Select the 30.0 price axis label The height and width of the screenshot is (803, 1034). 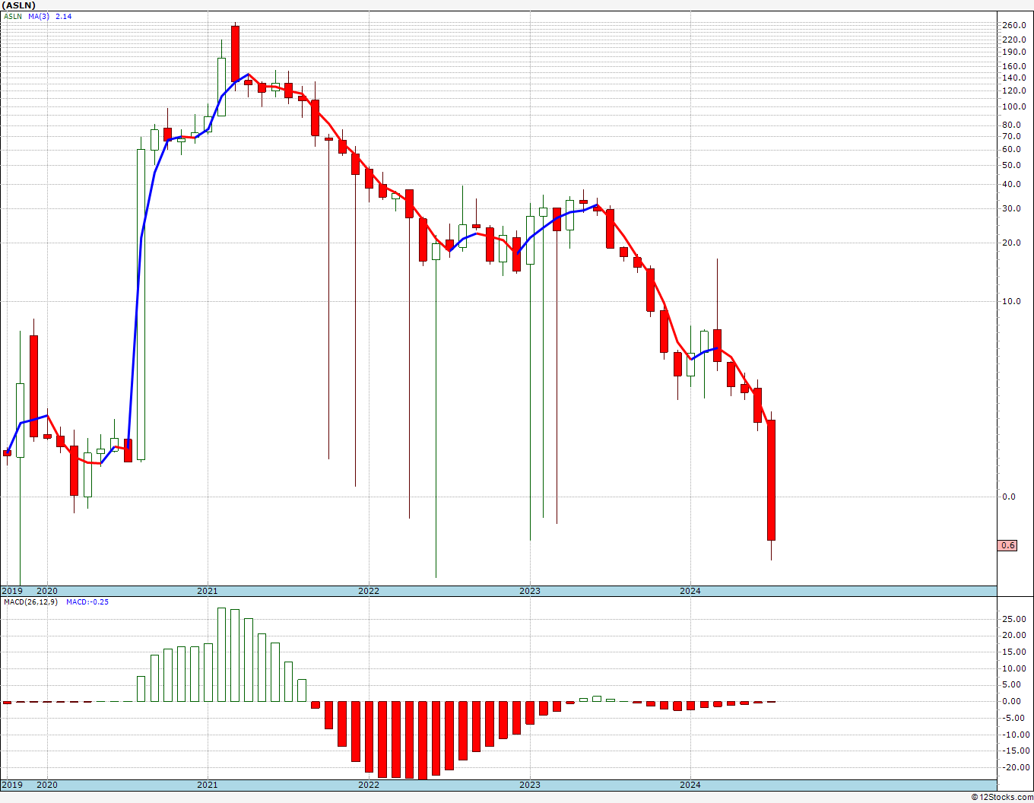click(1011, 208)
